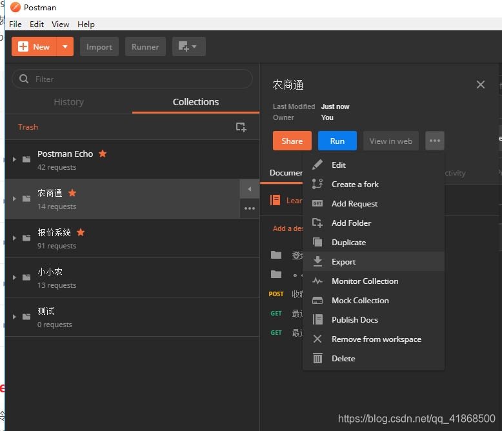Click the GET icon beside Add Request
The height and width of the screenshot is (431, 502).
coord(317,204)
